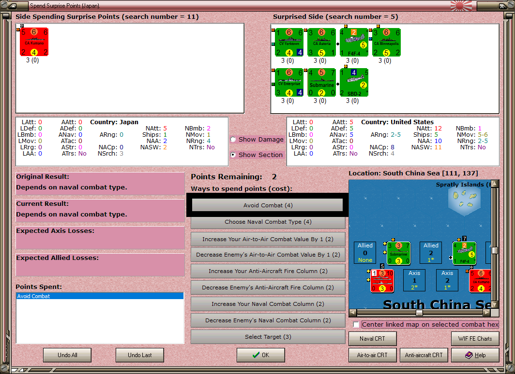The image size is (515, 374).
Task: Confirm with the OK button
Action: 261,355
